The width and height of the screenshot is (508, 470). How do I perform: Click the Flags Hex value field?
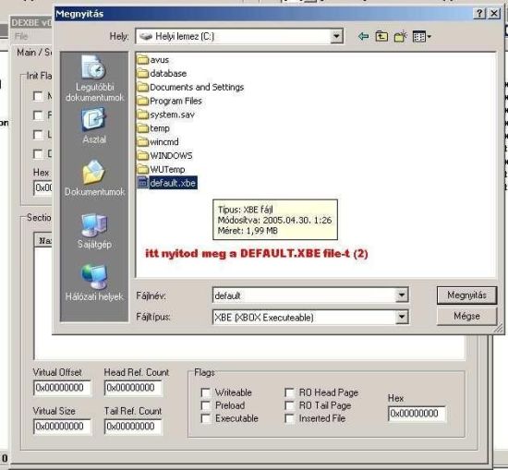click(417, 414)
